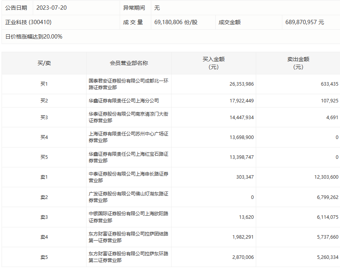340x269 pixels.
Task: Click sell amount 107,925
Action: pos(329,100)
